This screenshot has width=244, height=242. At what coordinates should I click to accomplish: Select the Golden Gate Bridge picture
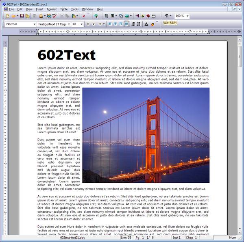click(x=146, y=135)
